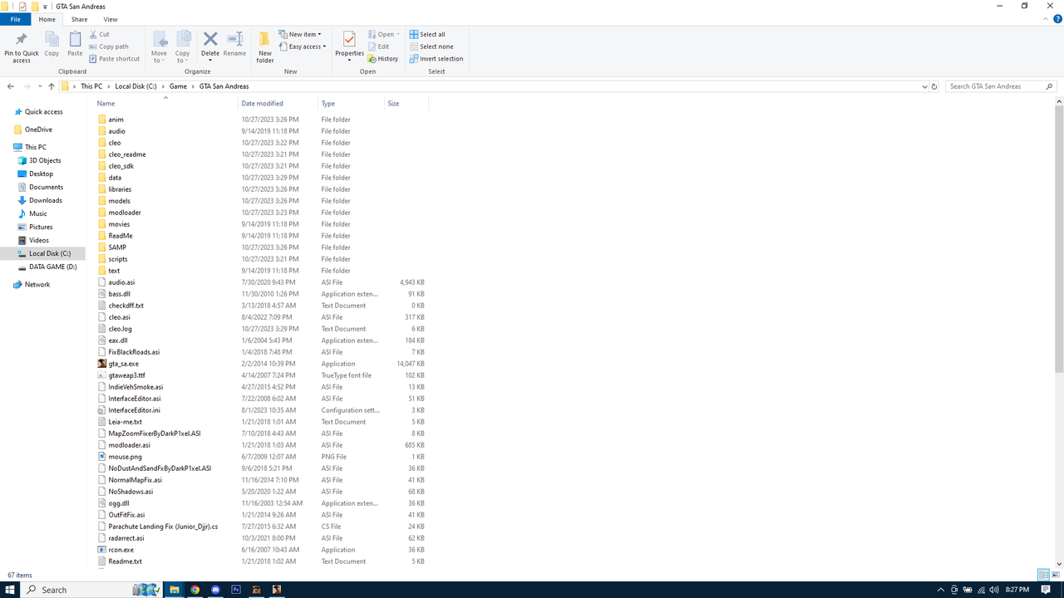Click Copy path in Clipboard group
The width and height of the screenshot is (1064, 598).
(x=108, y=47)
